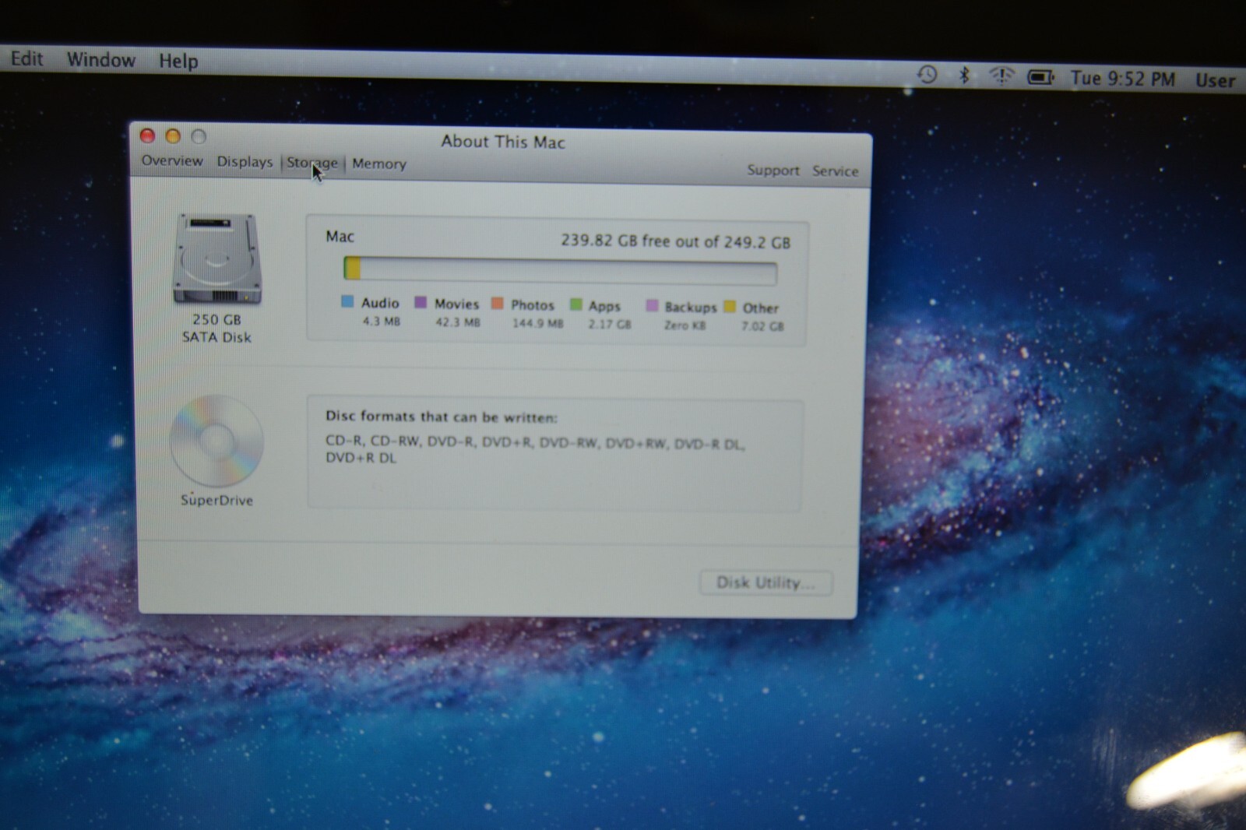Select the Storage tab
Screen dimensions: 1246x830
pyautogui.click(x=312, y=163)
